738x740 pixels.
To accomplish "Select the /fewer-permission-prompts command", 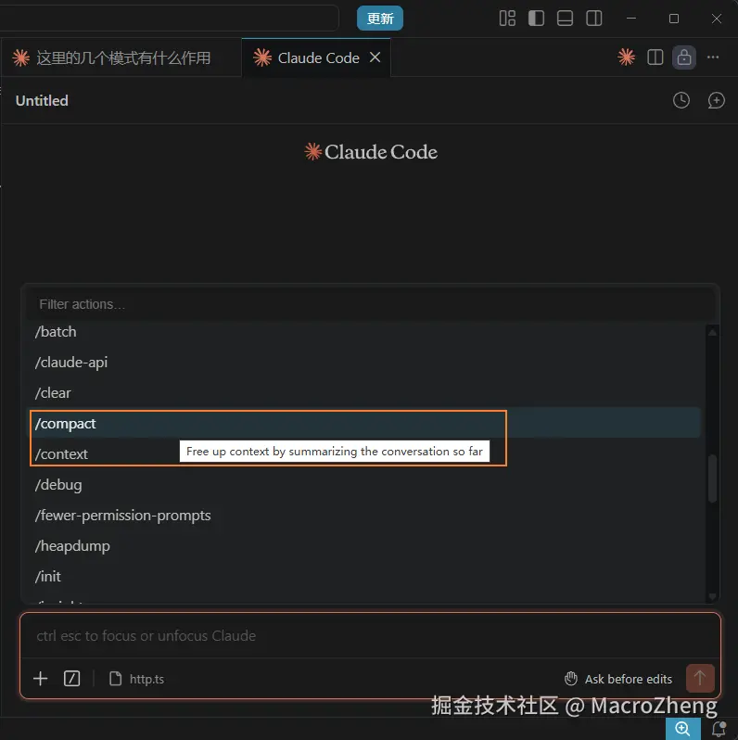I will (363, 516).
